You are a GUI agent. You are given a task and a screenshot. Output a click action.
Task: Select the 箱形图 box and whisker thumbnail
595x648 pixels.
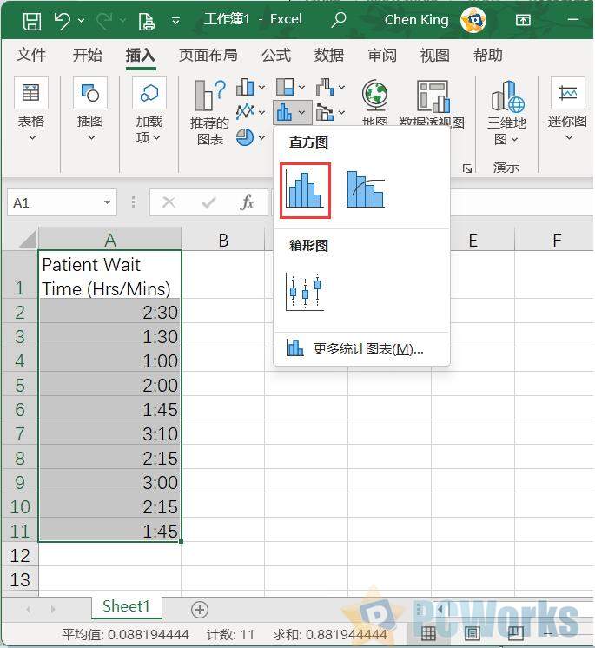click(305, 291)
